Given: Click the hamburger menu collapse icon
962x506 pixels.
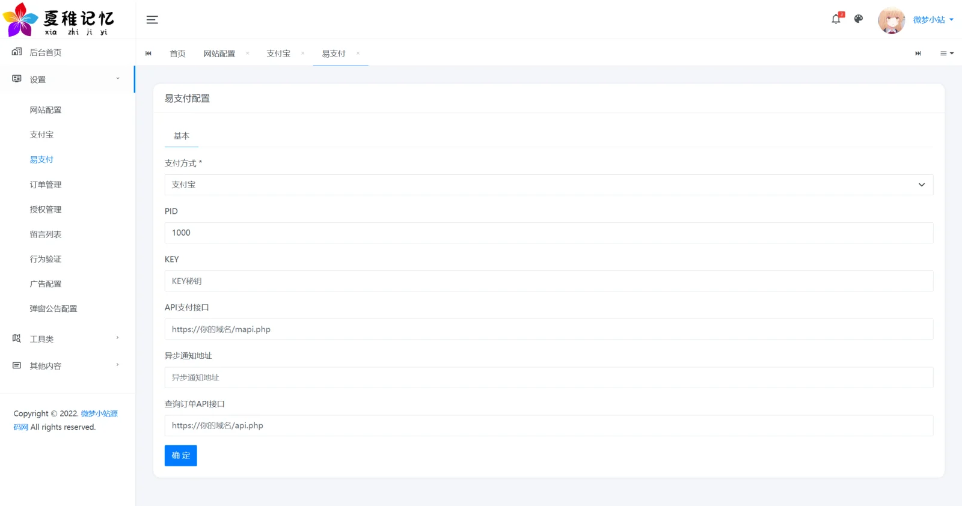Looking at the screenshot, I should point(152,20).
